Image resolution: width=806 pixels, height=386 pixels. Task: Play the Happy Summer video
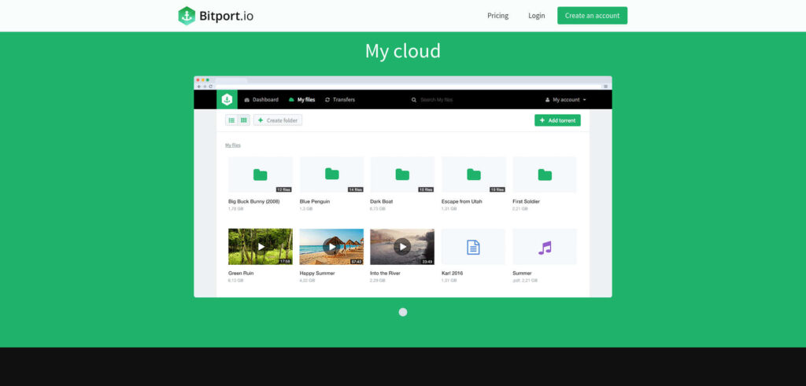[331, 247]
